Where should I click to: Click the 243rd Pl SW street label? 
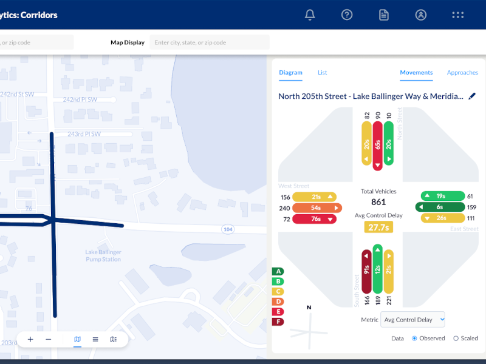84,134
